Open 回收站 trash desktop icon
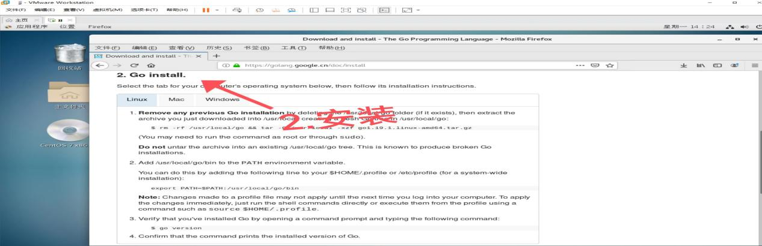762x246 pixels. coord(70,56)
